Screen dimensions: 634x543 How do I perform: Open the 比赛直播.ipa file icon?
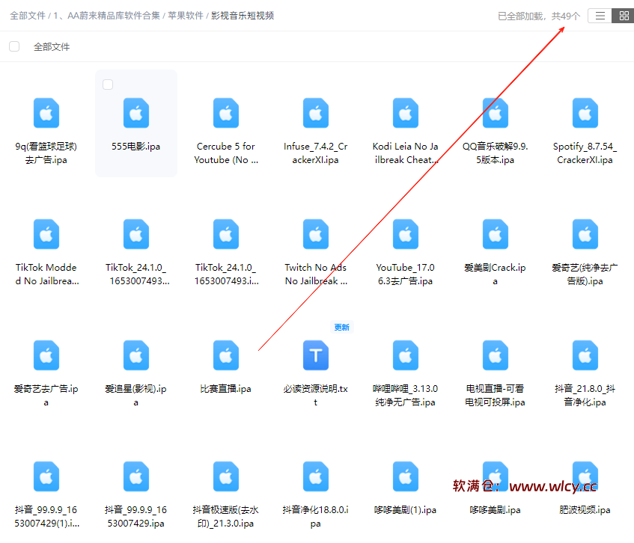pos(226,355)
